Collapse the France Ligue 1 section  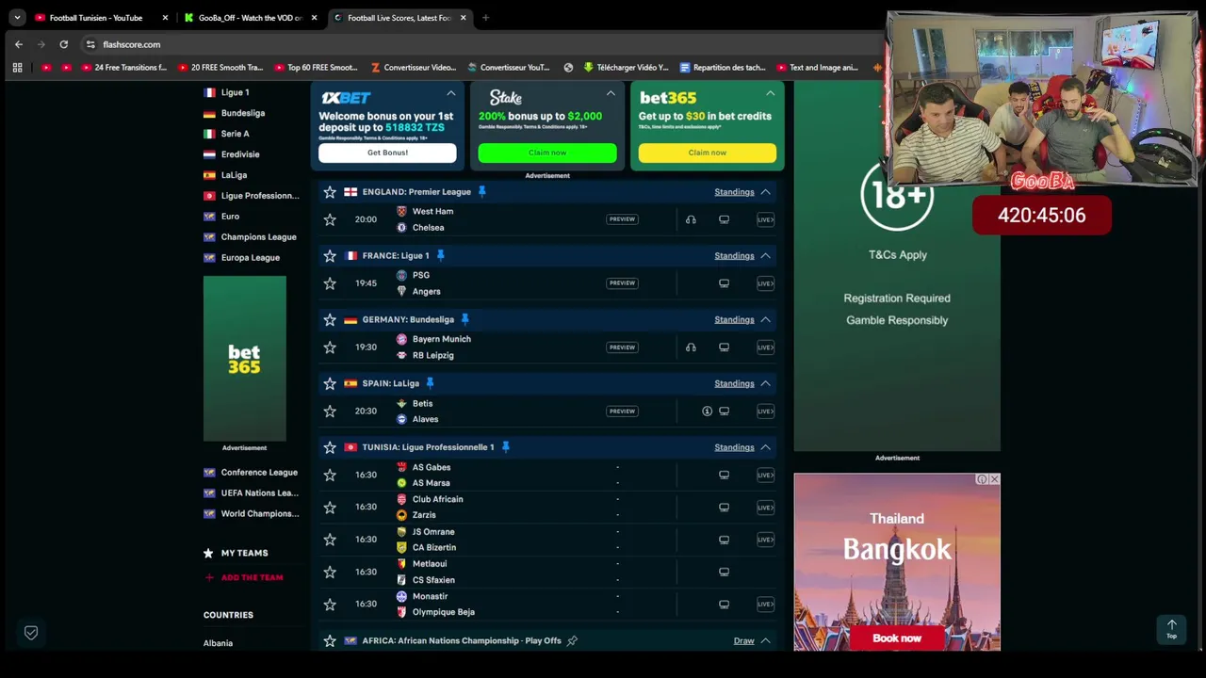point(765,256)
